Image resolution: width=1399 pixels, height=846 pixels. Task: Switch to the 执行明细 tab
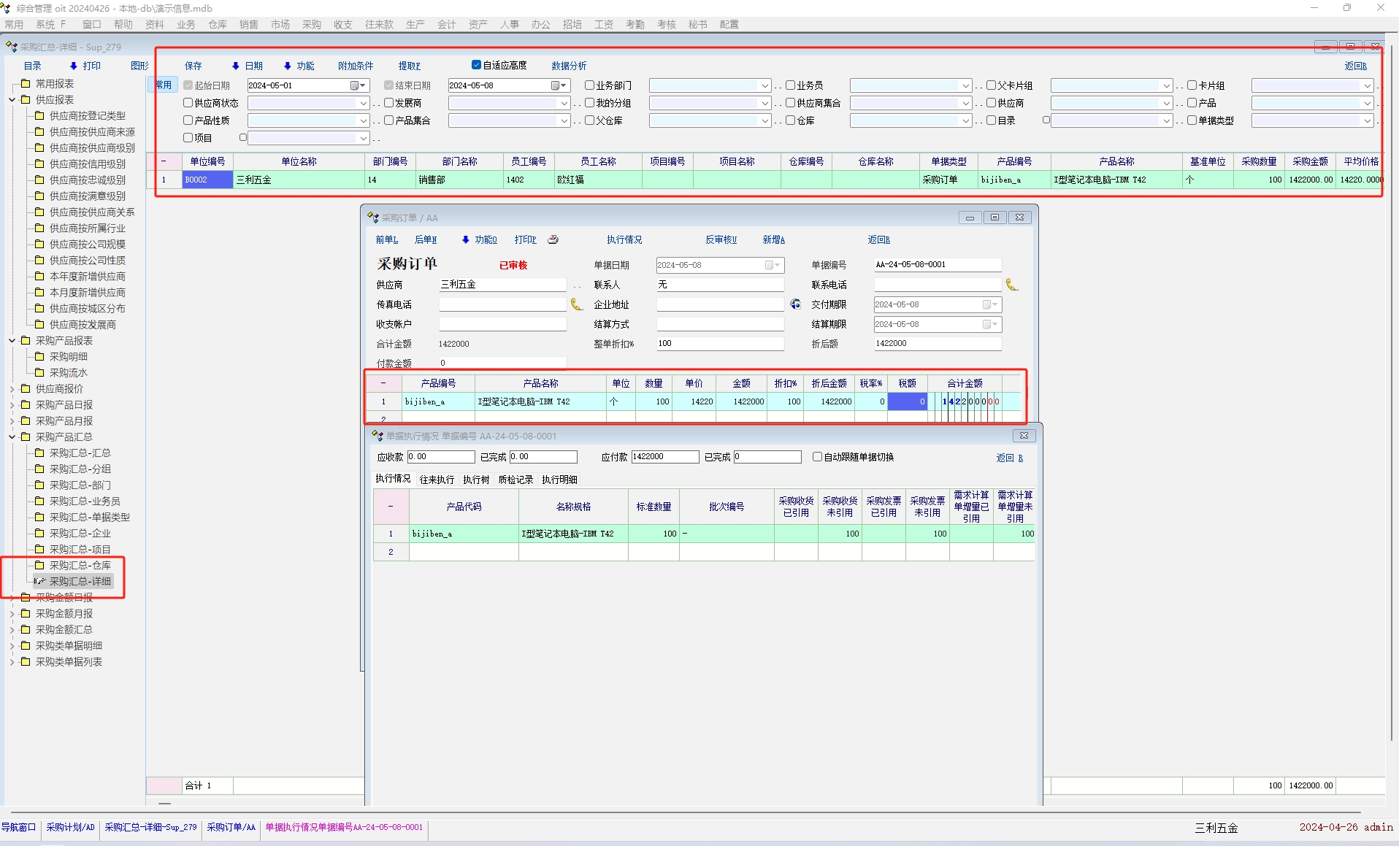click(x=559, y=480)
